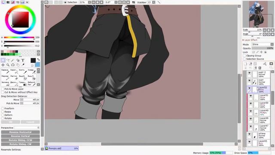Screen dimensions: 275x155
Task: Select the Layer43 layer row
Action: (258, 143)
